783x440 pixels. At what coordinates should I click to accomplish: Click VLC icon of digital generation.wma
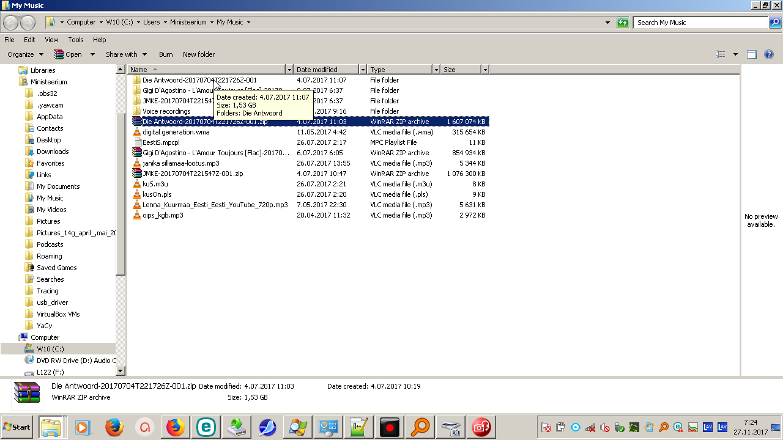137,132
